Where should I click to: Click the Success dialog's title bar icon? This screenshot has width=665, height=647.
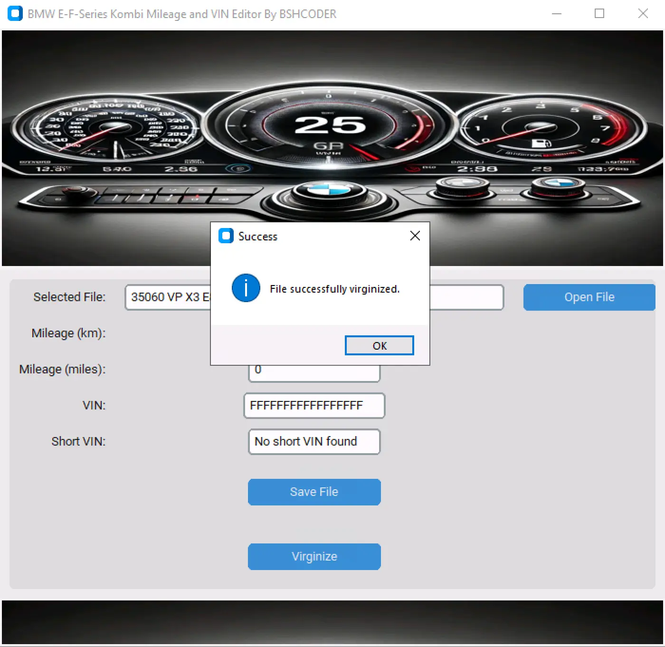coord(226,236)
